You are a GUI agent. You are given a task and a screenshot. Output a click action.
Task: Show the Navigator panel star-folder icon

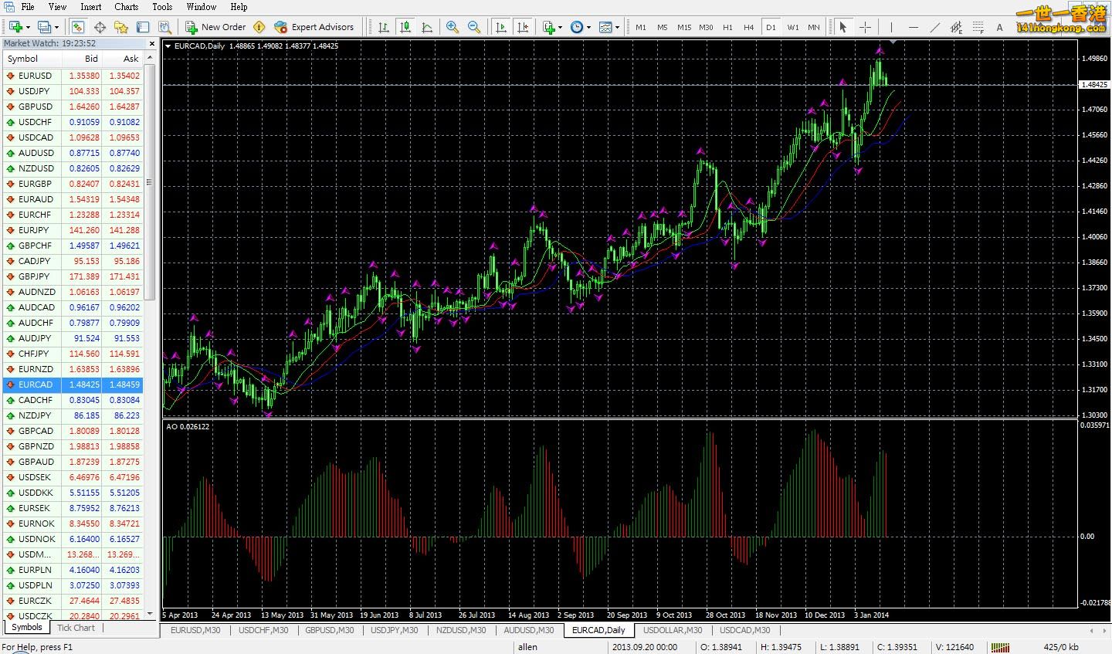tap(121, 27)
